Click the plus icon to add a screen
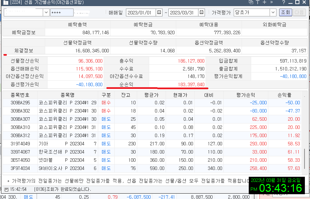This screenshot has width=310, height=199. click(264, 2)
